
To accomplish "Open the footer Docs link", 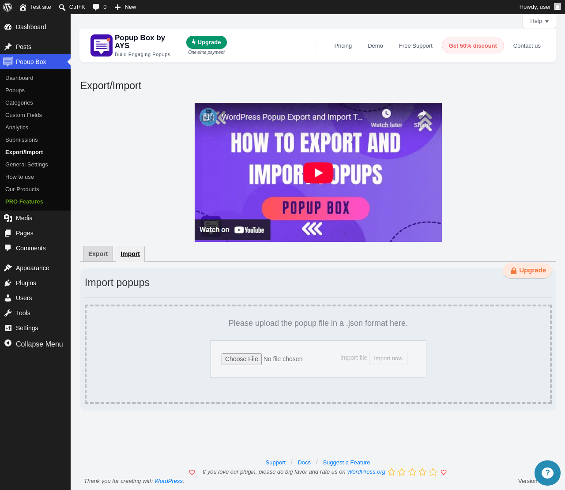I will pyautogui.click(x=304, y=463).
